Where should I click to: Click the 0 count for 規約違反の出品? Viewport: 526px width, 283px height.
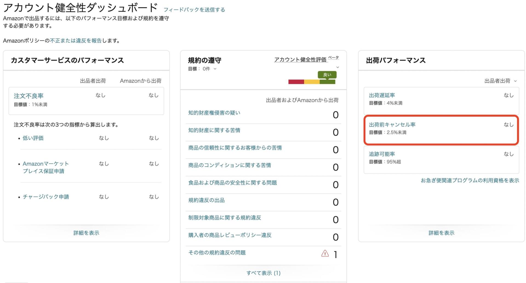(336, 202)
